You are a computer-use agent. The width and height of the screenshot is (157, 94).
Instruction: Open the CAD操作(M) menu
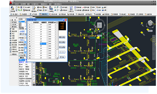35,4
